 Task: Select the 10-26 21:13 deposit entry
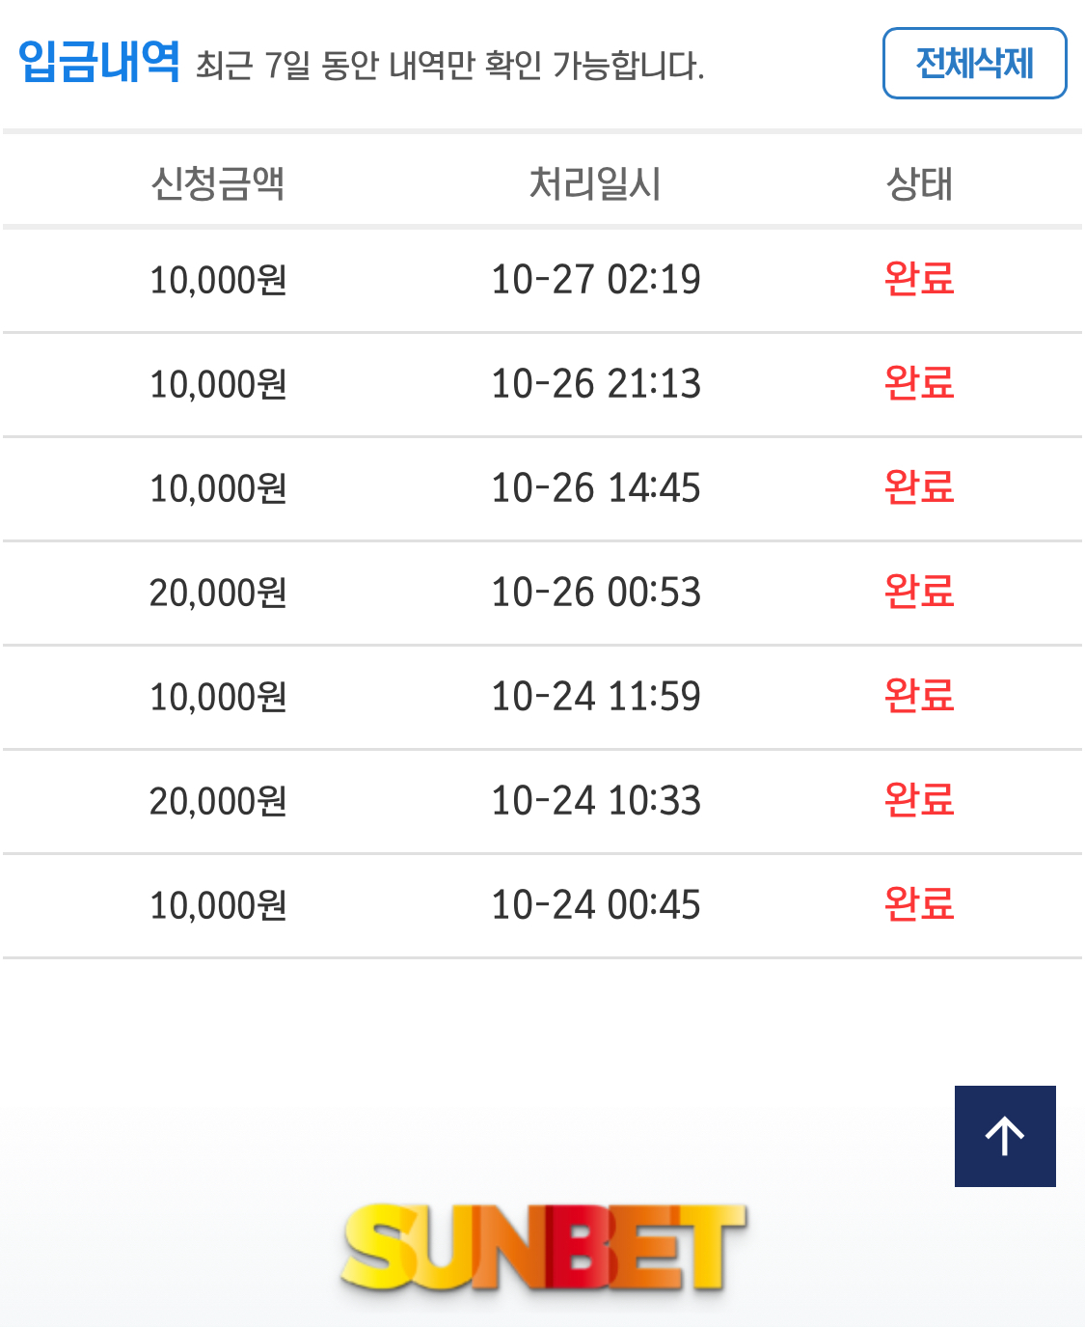pos(542,385)
